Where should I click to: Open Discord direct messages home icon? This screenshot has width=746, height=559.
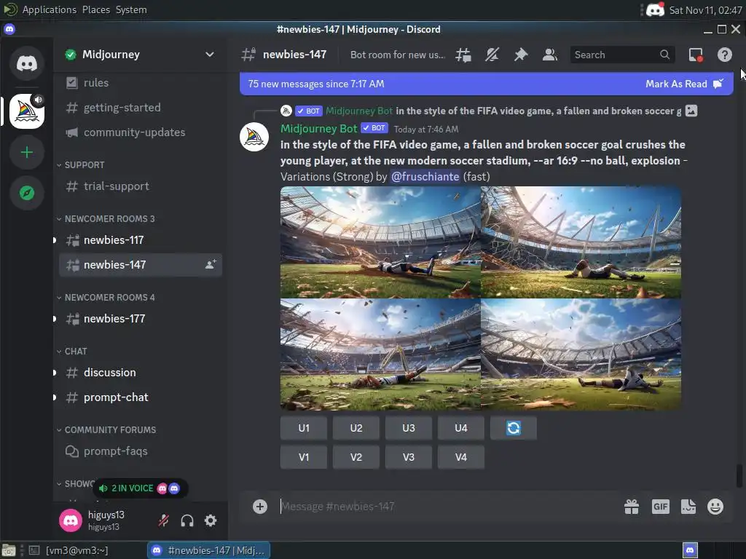[x=27, y=63]
